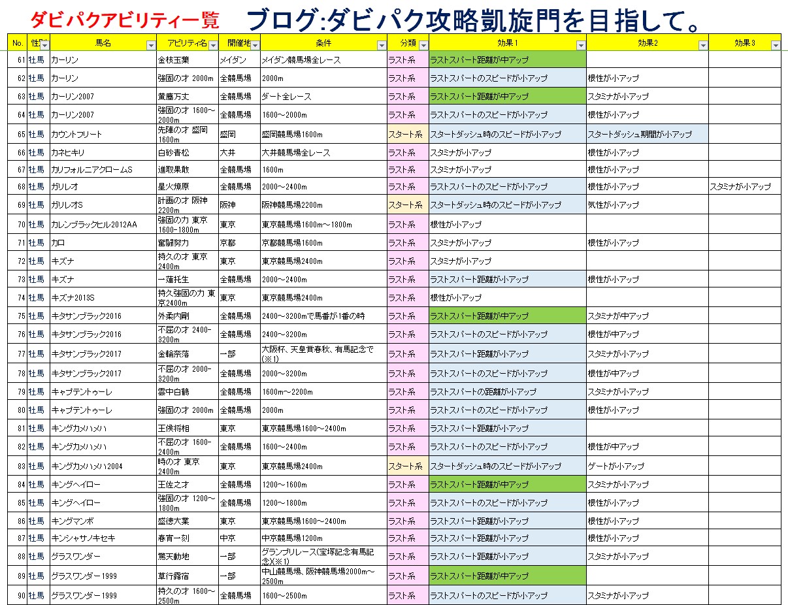The width and height of the screenshot is (788, 605).
Task: Select the condition cell 阪神競馬場2200m
Action: [x=323, y=205]
